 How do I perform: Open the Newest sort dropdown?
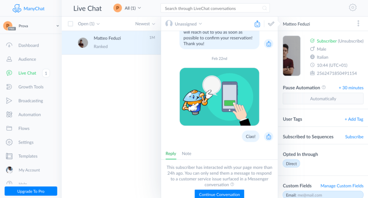(145, 24)
